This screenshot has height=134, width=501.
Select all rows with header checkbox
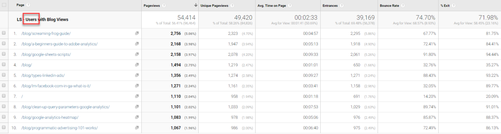[x=4, y=5]
